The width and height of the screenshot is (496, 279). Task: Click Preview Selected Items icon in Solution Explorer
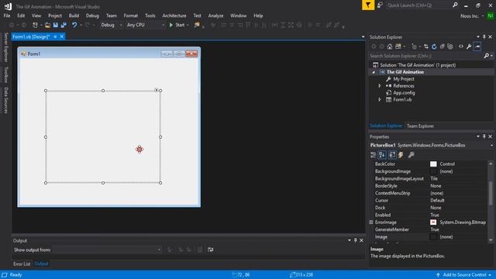click(477, 46)
